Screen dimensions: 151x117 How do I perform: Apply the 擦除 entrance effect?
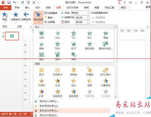click(x=41, y=46)
